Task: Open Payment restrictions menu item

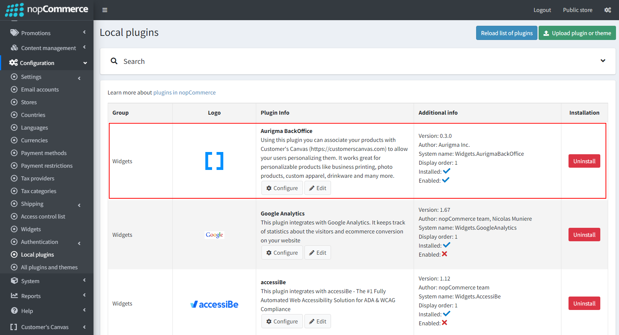Action: pos(47,165)
